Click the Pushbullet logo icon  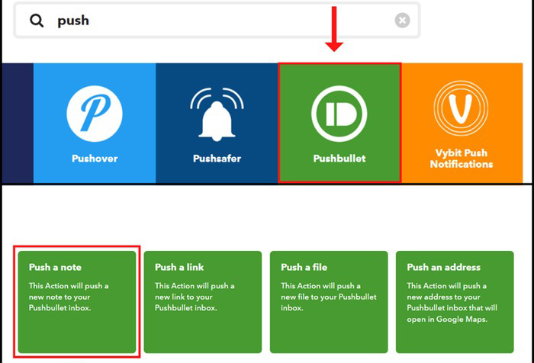point(339,114)
